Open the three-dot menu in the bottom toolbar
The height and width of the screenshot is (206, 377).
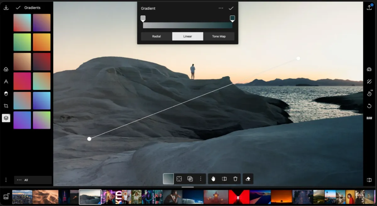(201, 179)
